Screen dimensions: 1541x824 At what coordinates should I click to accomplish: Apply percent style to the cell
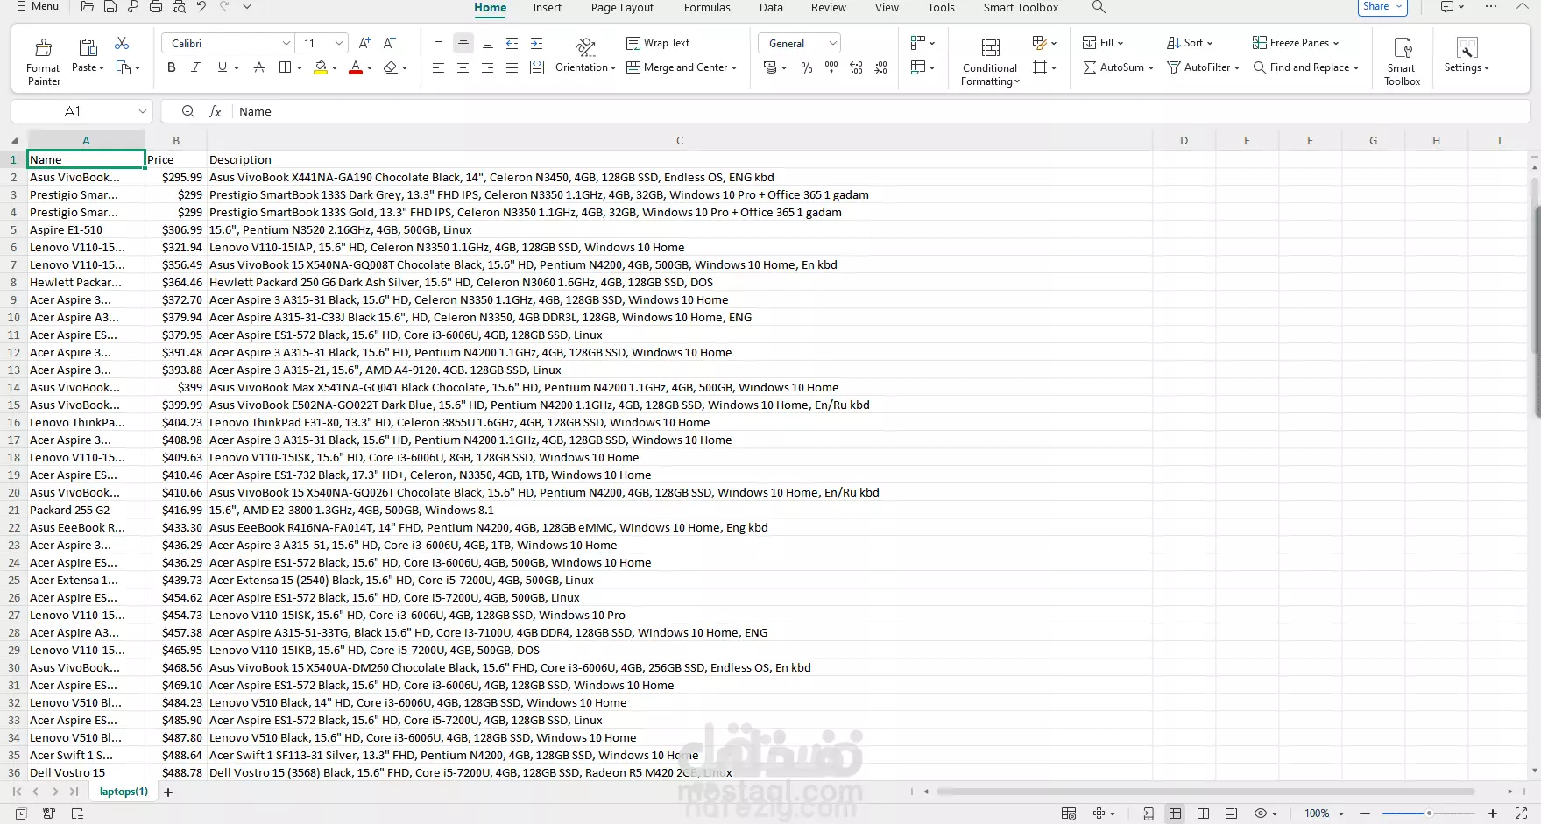tap(807, 67)
